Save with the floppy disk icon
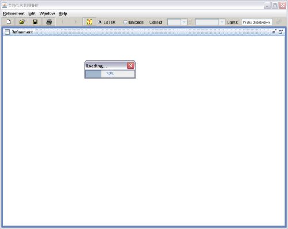Screen dimensions: 288x229 coord(35,22)
